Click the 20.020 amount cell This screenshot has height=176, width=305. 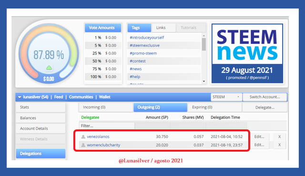[x=162, y=145]
